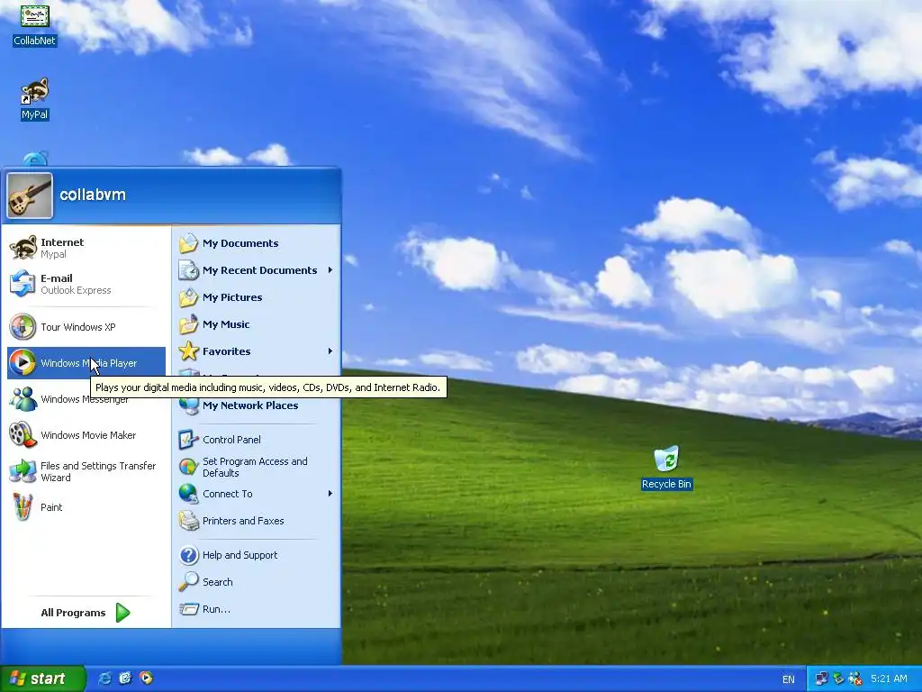This screenshot has height=692, width=922.
Task: Open My Network Places
Action: coord(257,405)
